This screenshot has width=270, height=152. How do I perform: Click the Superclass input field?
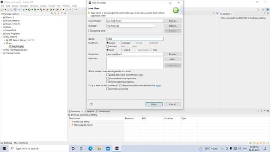(135, 54)
